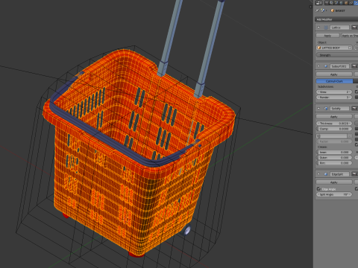Screen dimensions: 358x268
Task: Click the BASKET object cube icon
Action: (x=333, y=10)
